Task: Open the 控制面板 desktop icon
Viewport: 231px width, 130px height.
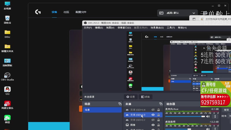Action: click(7, 62)
